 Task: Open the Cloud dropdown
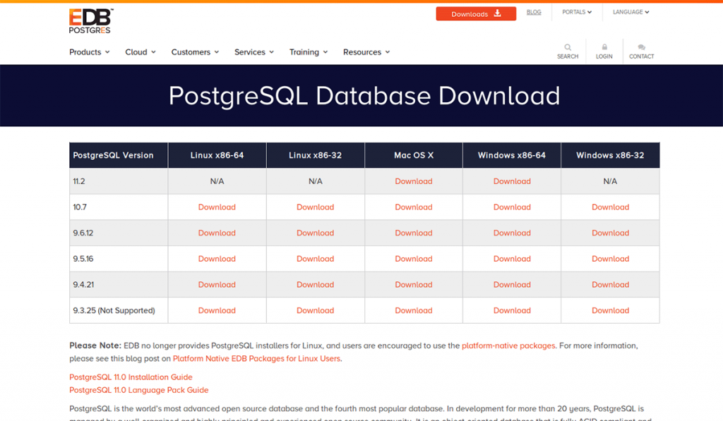click(x=139, y=51)
